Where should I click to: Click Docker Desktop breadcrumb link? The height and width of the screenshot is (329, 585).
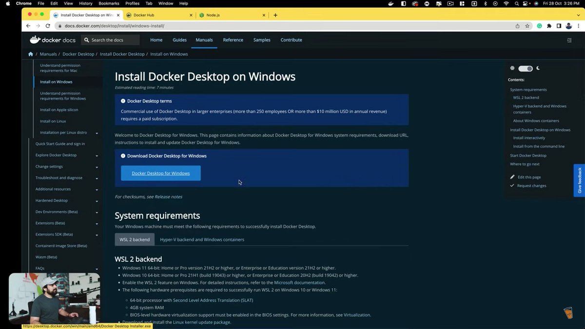(78, 54)
